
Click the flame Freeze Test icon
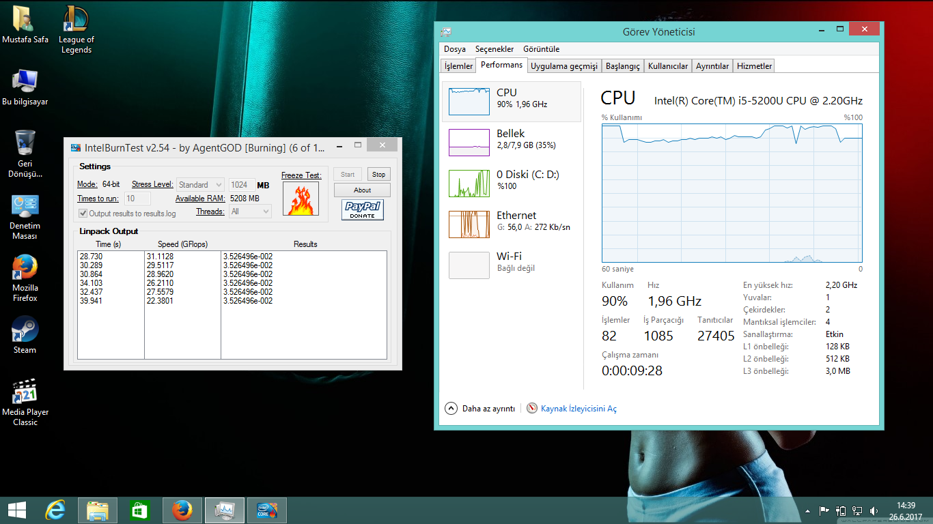301,200
